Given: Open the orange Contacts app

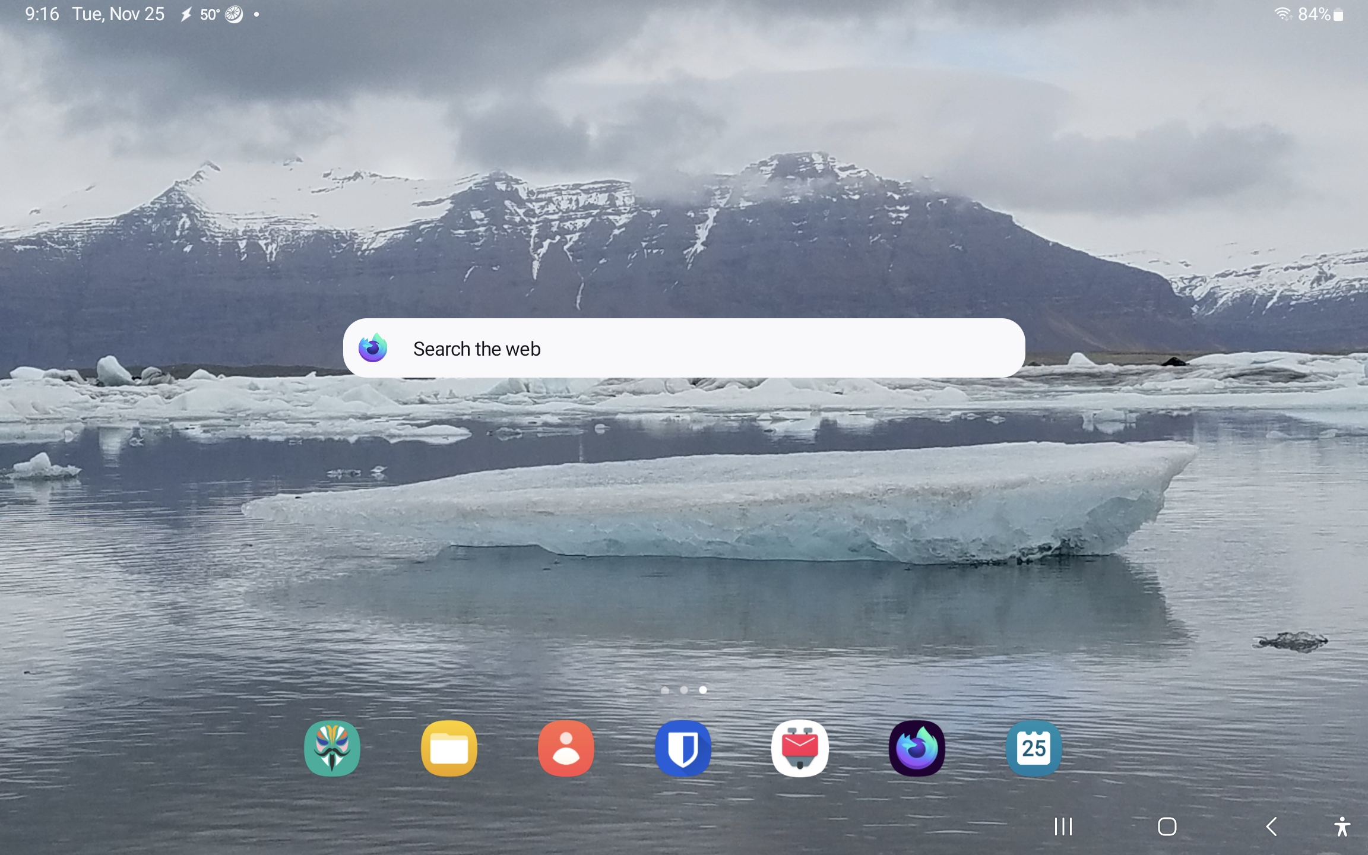Looking at the screenshot, I should tap(566, 748).
